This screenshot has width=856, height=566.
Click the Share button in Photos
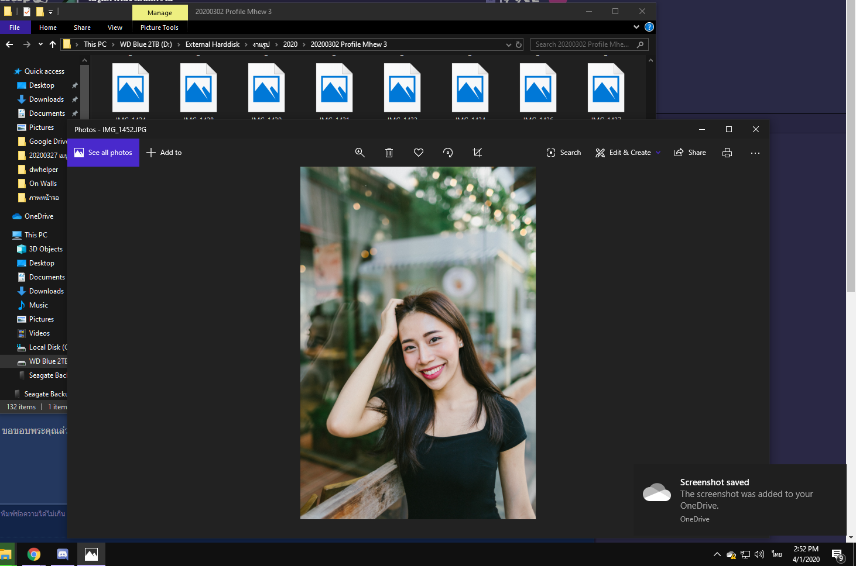[690, 153]
